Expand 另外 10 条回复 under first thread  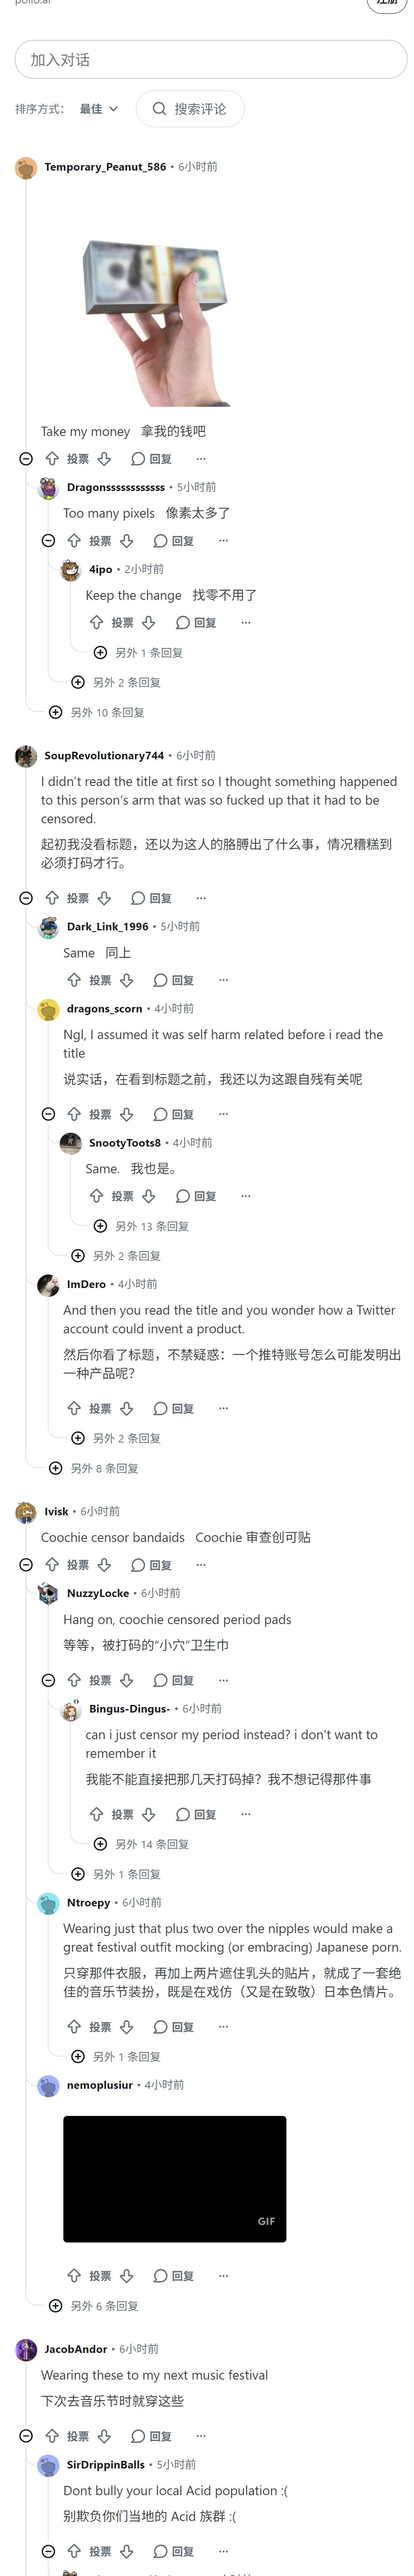point(97,712)
